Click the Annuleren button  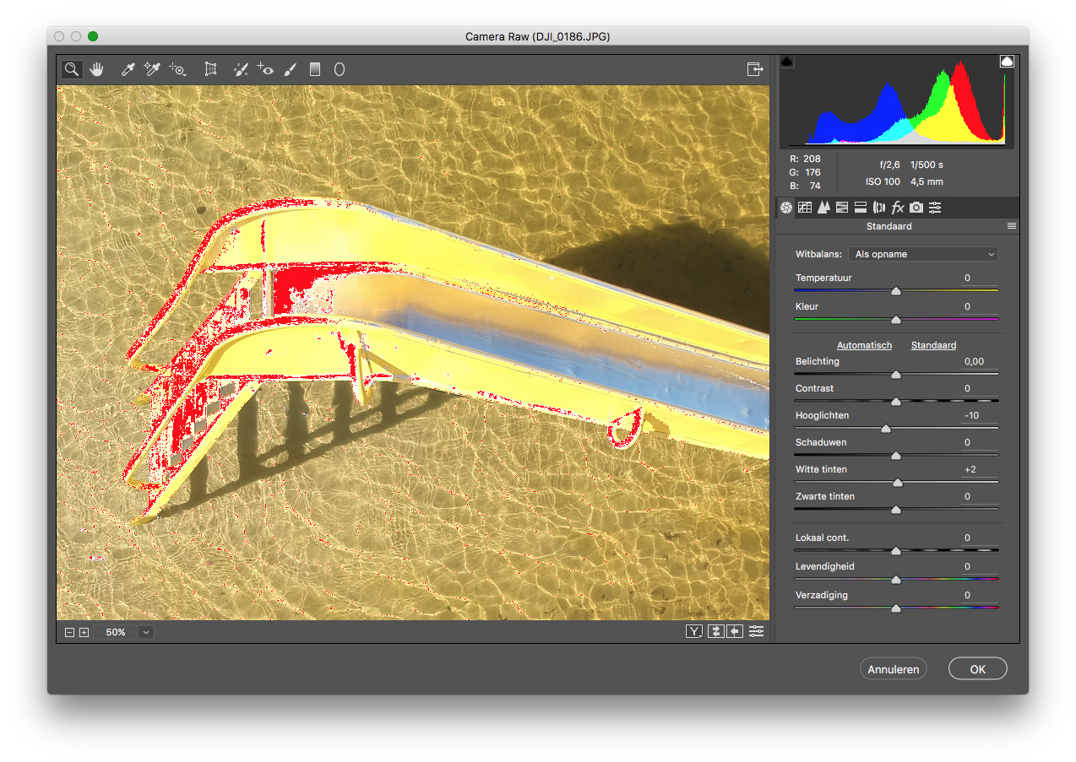894,669
